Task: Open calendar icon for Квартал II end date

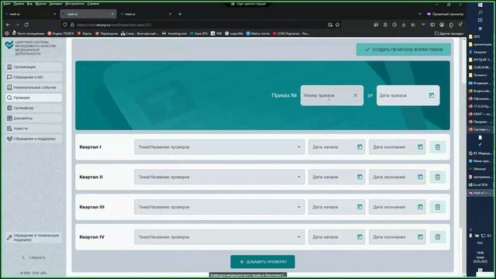Action: click(420, 177)
